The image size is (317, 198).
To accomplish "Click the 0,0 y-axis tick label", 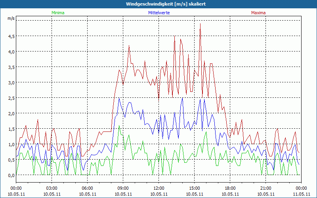I will [11, 175].
